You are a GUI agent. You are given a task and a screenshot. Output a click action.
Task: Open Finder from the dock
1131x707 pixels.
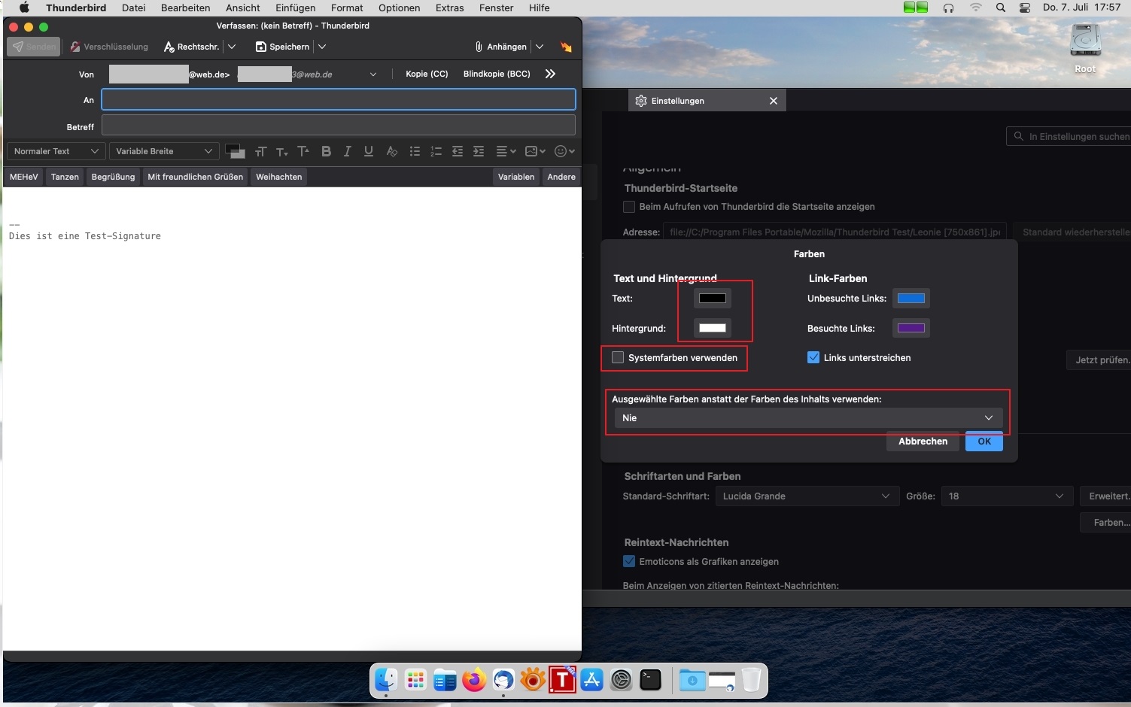tap(386, 680)
